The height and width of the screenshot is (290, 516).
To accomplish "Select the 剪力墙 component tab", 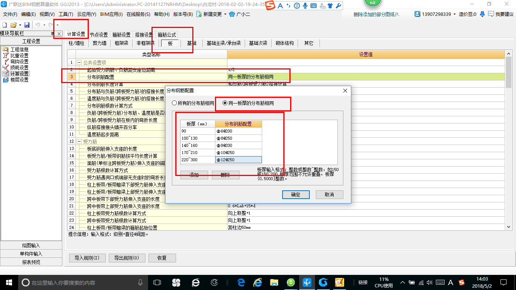I will click(100, 43).
